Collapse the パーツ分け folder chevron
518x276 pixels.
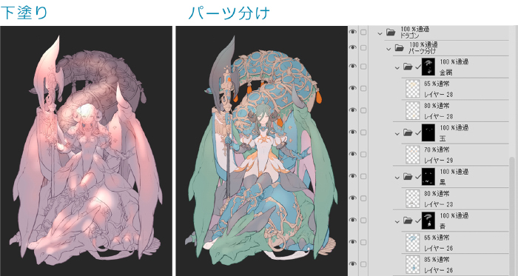[388, 49]
